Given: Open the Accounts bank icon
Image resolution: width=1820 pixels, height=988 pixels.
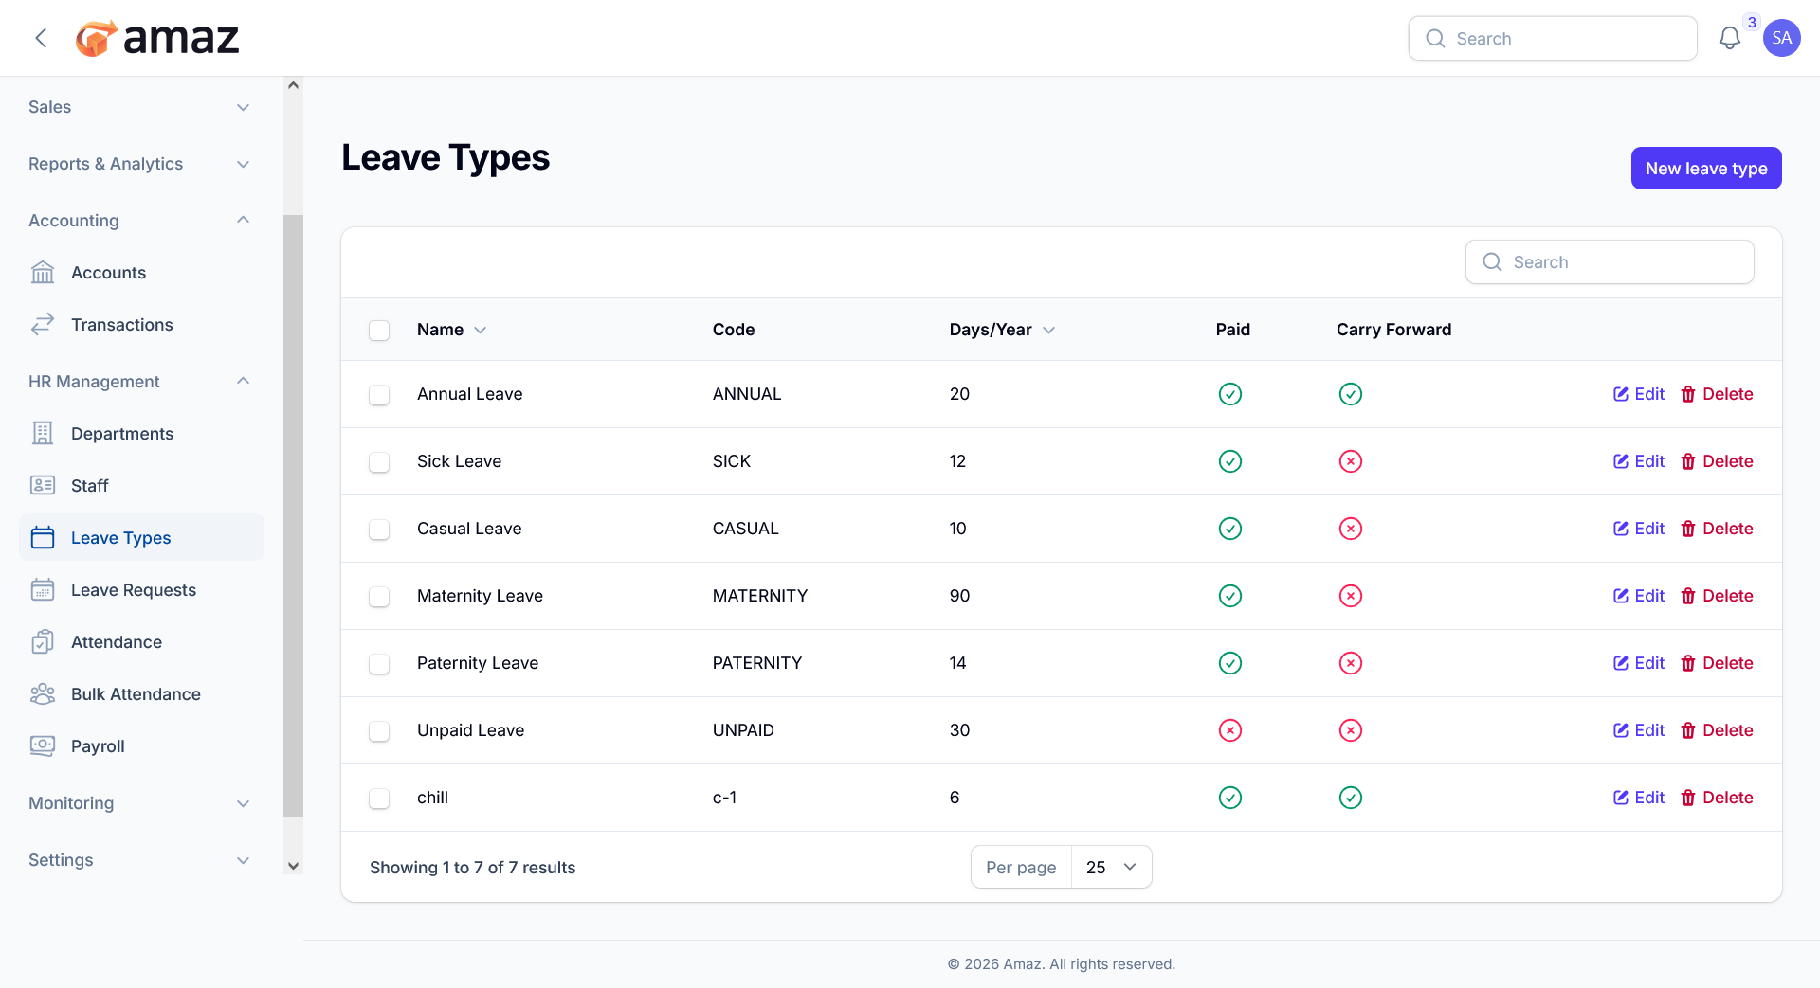Looking at the screenshot, I should (43, 273).
